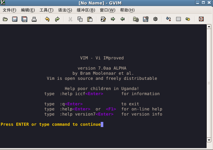The image size is (213, 150).
Task: Click the 'to exit' text
Action: coord(130,104)
